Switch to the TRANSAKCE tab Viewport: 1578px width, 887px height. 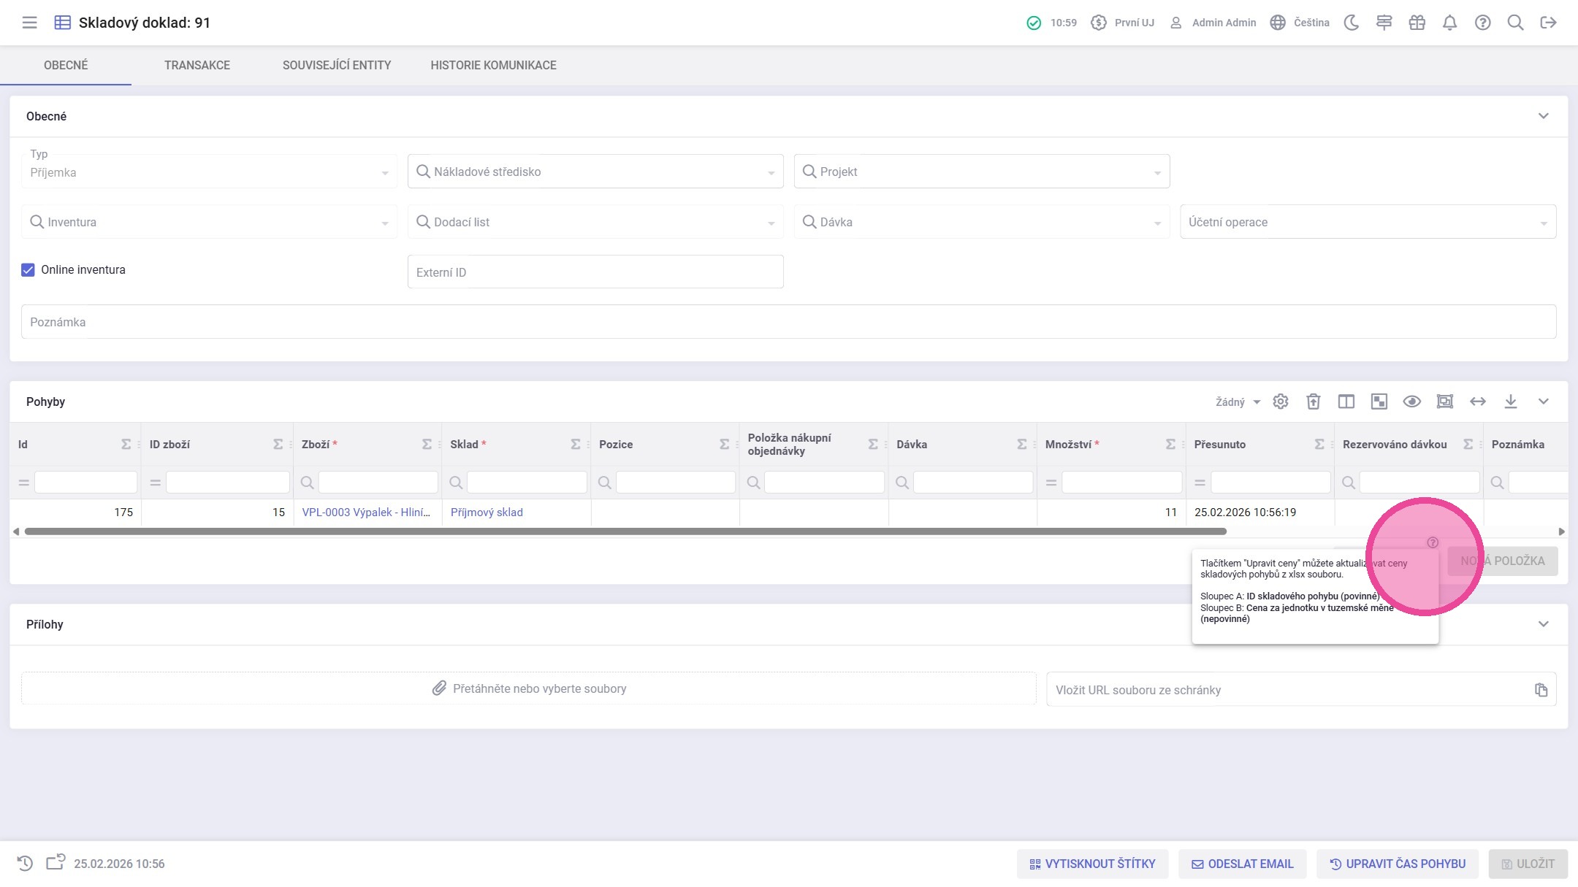coord(197,65)
